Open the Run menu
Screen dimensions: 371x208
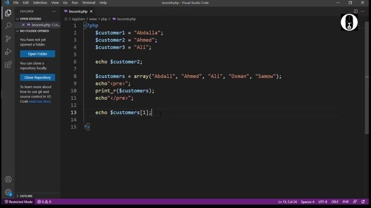(x=75, y=2)
